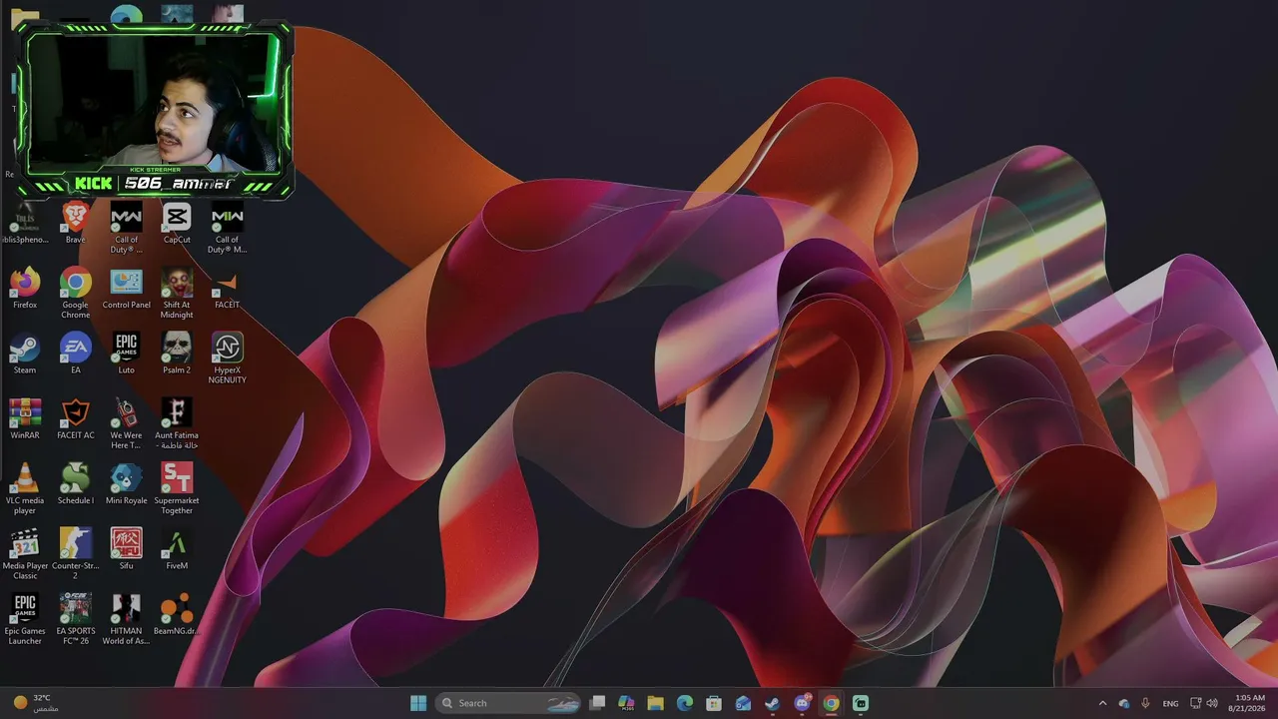The image size is (1278, 719).
Task: Click the microphone tray icon
Action: 1145,703
